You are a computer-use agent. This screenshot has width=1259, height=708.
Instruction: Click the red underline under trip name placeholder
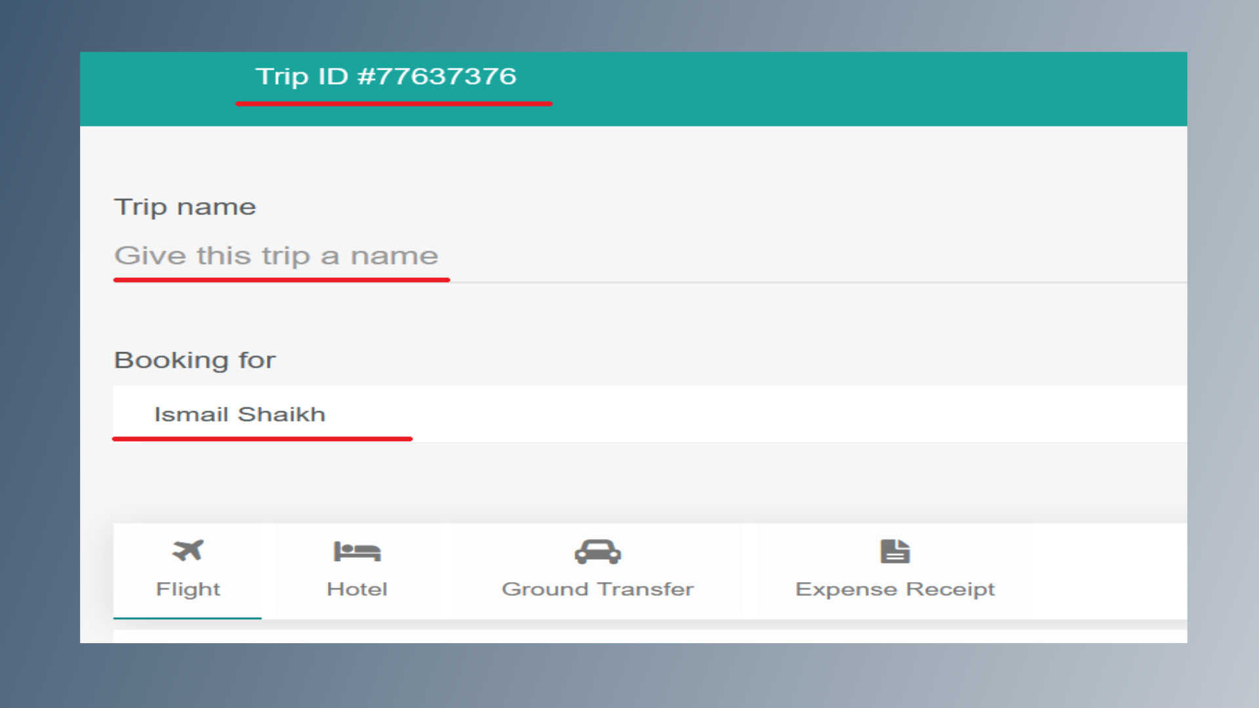click(x=282, y=280)
